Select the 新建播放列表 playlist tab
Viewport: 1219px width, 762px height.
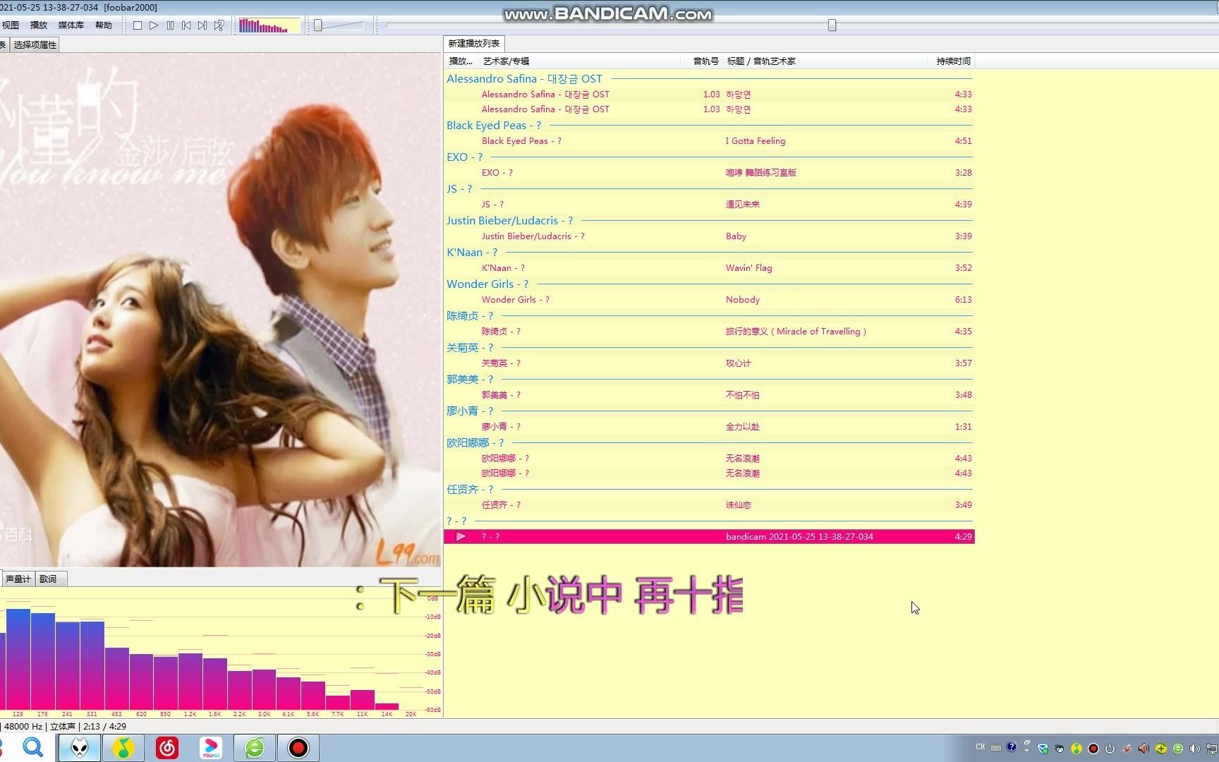coord(473,44)
